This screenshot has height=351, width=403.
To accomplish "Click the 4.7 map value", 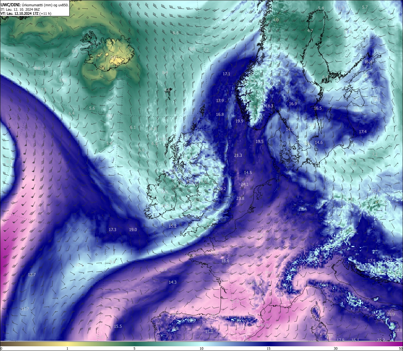I will (310, 31).
